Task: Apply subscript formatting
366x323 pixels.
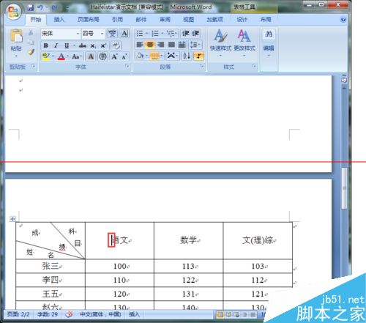Action: tap(93, 45)
